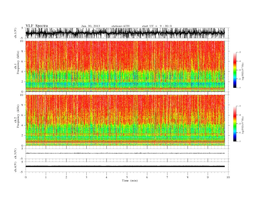Viewport: 257px width, 199px height.
Task: Select the "start UT = 9 :30: 0" text
Action: tap(157, 26)
